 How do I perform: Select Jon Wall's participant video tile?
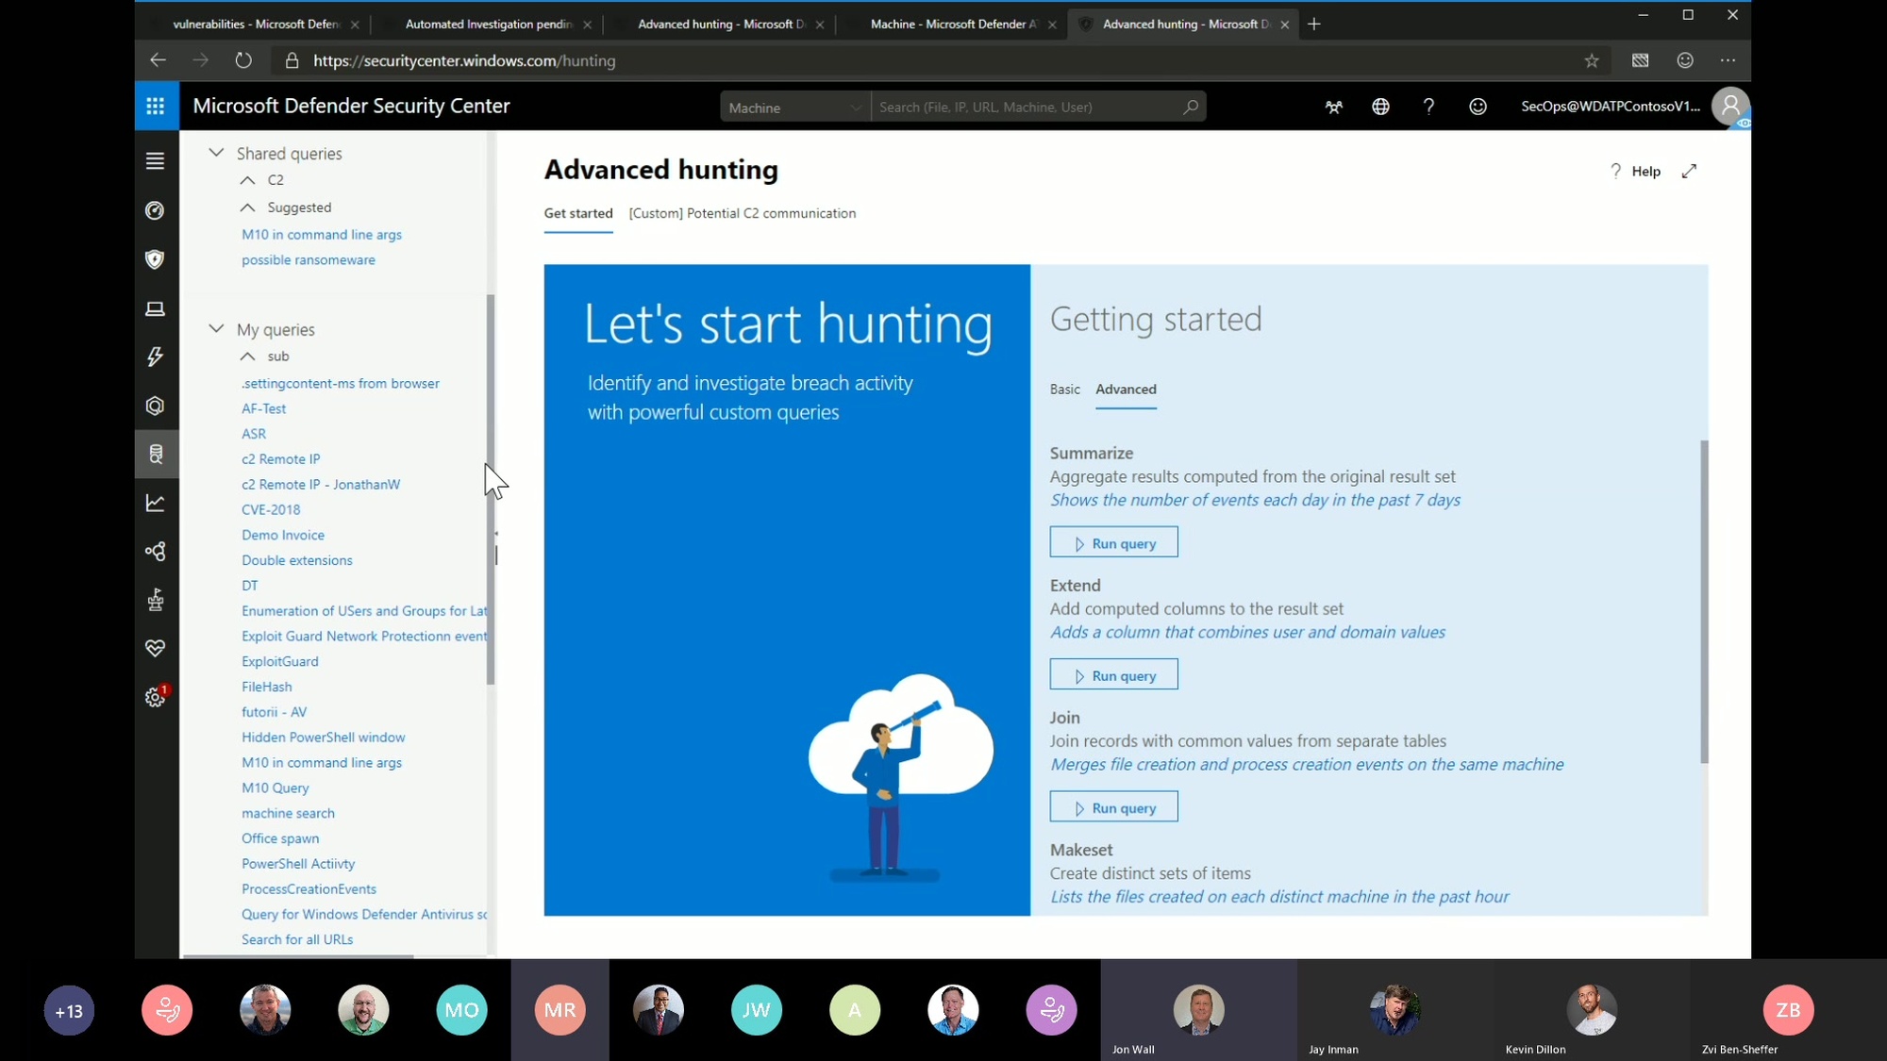tap(1198, 1010)
